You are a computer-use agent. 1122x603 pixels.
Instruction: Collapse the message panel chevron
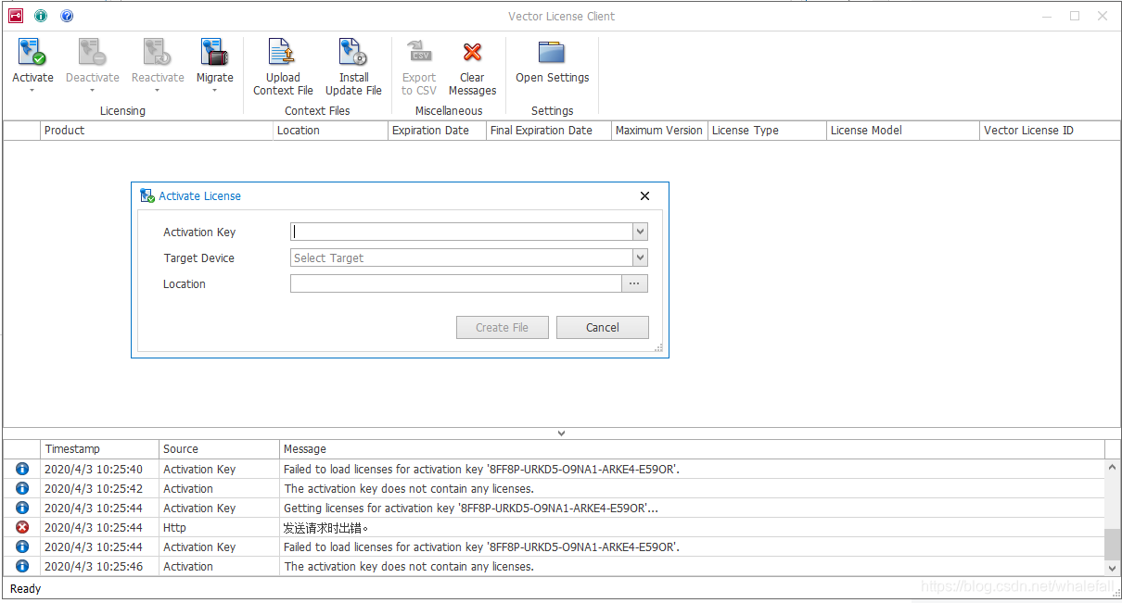(x=561, y=433)
